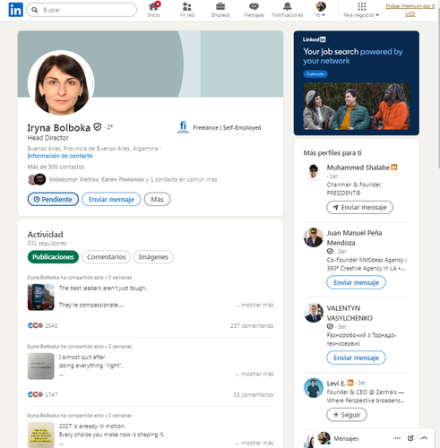
Task: Open Mensajes chat bubble icon in navbar
Action: 254,6
